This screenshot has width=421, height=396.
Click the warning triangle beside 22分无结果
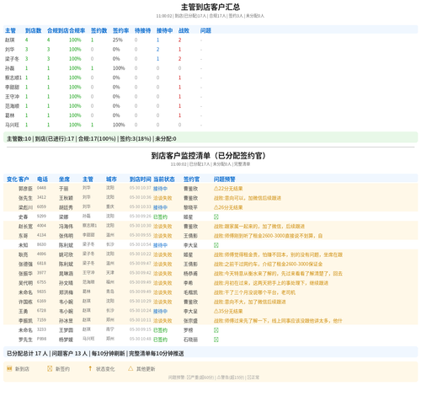[x=216, y=189]
